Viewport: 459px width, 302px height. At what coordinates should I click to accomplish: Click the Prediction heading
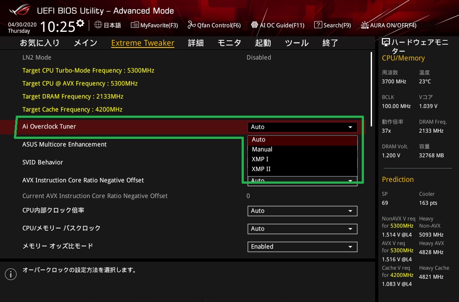tap(398, 179)
